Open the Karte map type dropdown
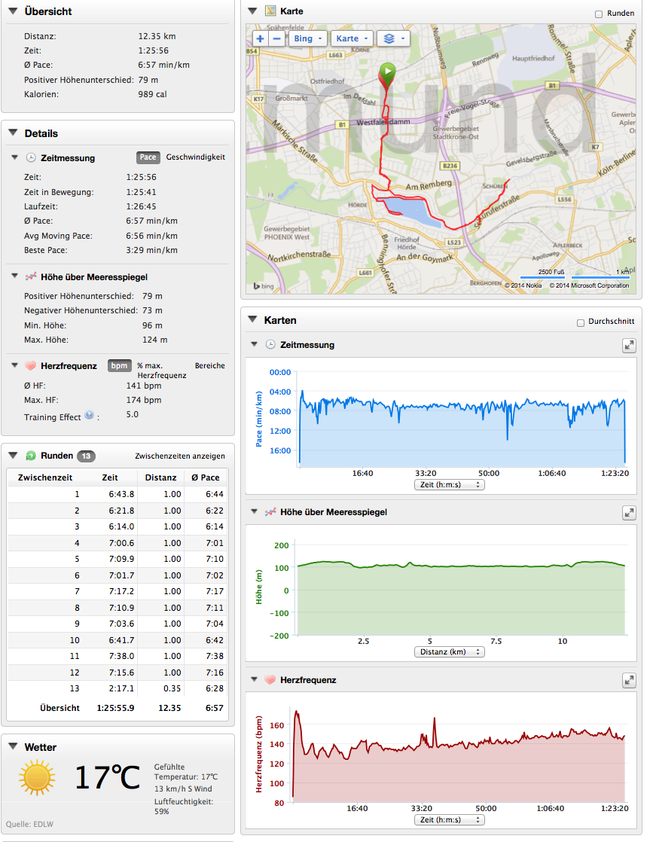The height and width of the screenshot is (842, 653). click(x=352, y=38)
